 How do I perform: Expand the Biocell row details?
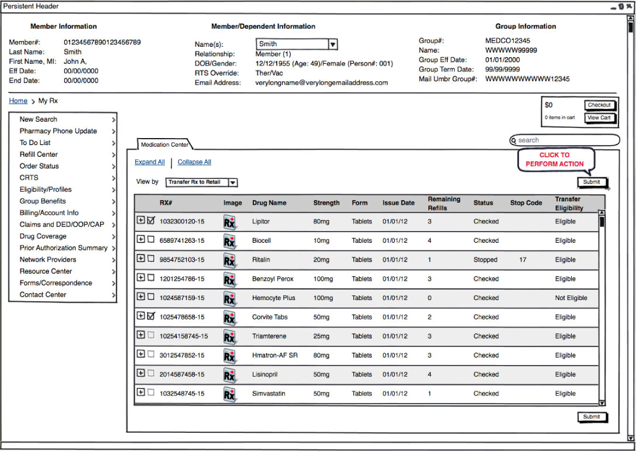tap(141, 239)
